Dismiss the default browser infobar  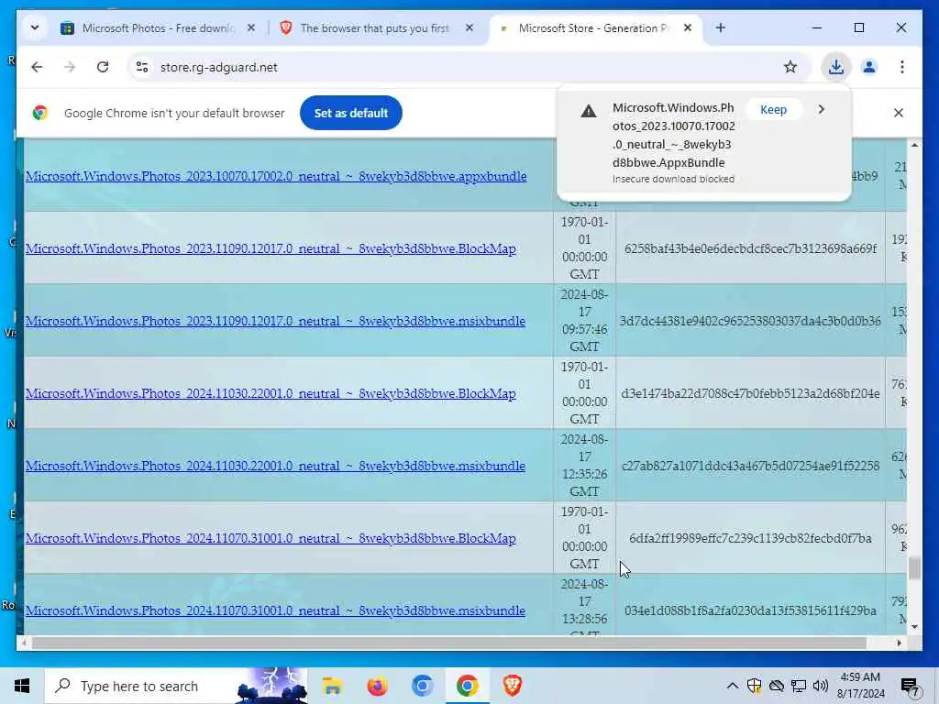tap(899, 113)
